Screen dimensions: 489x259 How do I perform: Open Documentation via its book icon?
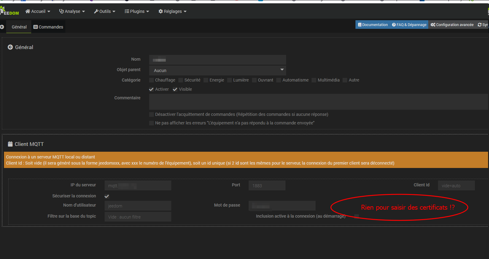359,25
